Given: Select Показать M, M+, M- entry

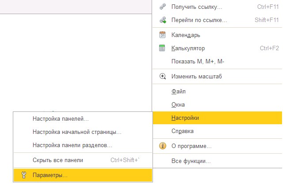Looking at the screenshot, I should coord(217,61).
